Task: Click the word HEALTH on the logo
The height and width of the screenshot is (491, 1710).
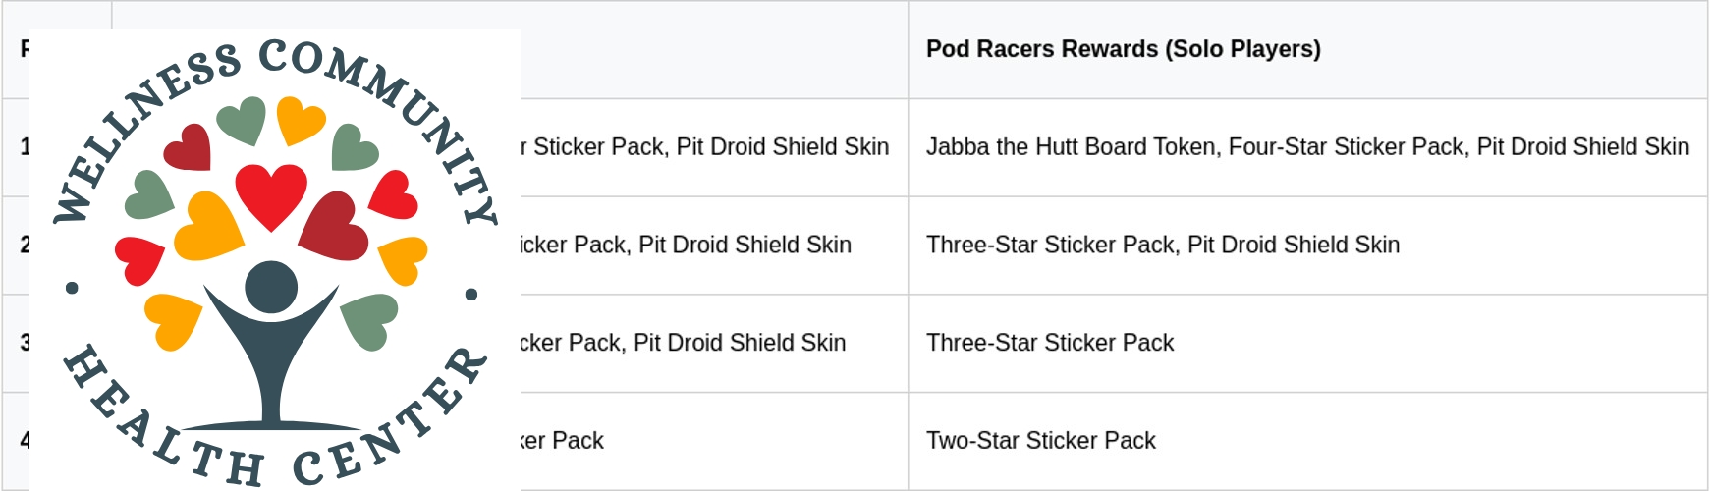Action: click(x=157, y=422)
